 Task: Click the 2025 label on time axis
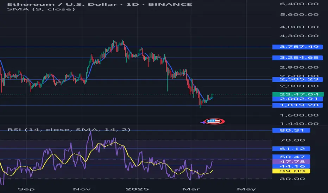(x=137, y=189)
